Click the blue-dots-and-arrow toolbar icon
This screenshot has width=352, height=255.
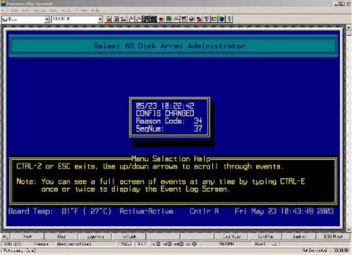[206, 19]
